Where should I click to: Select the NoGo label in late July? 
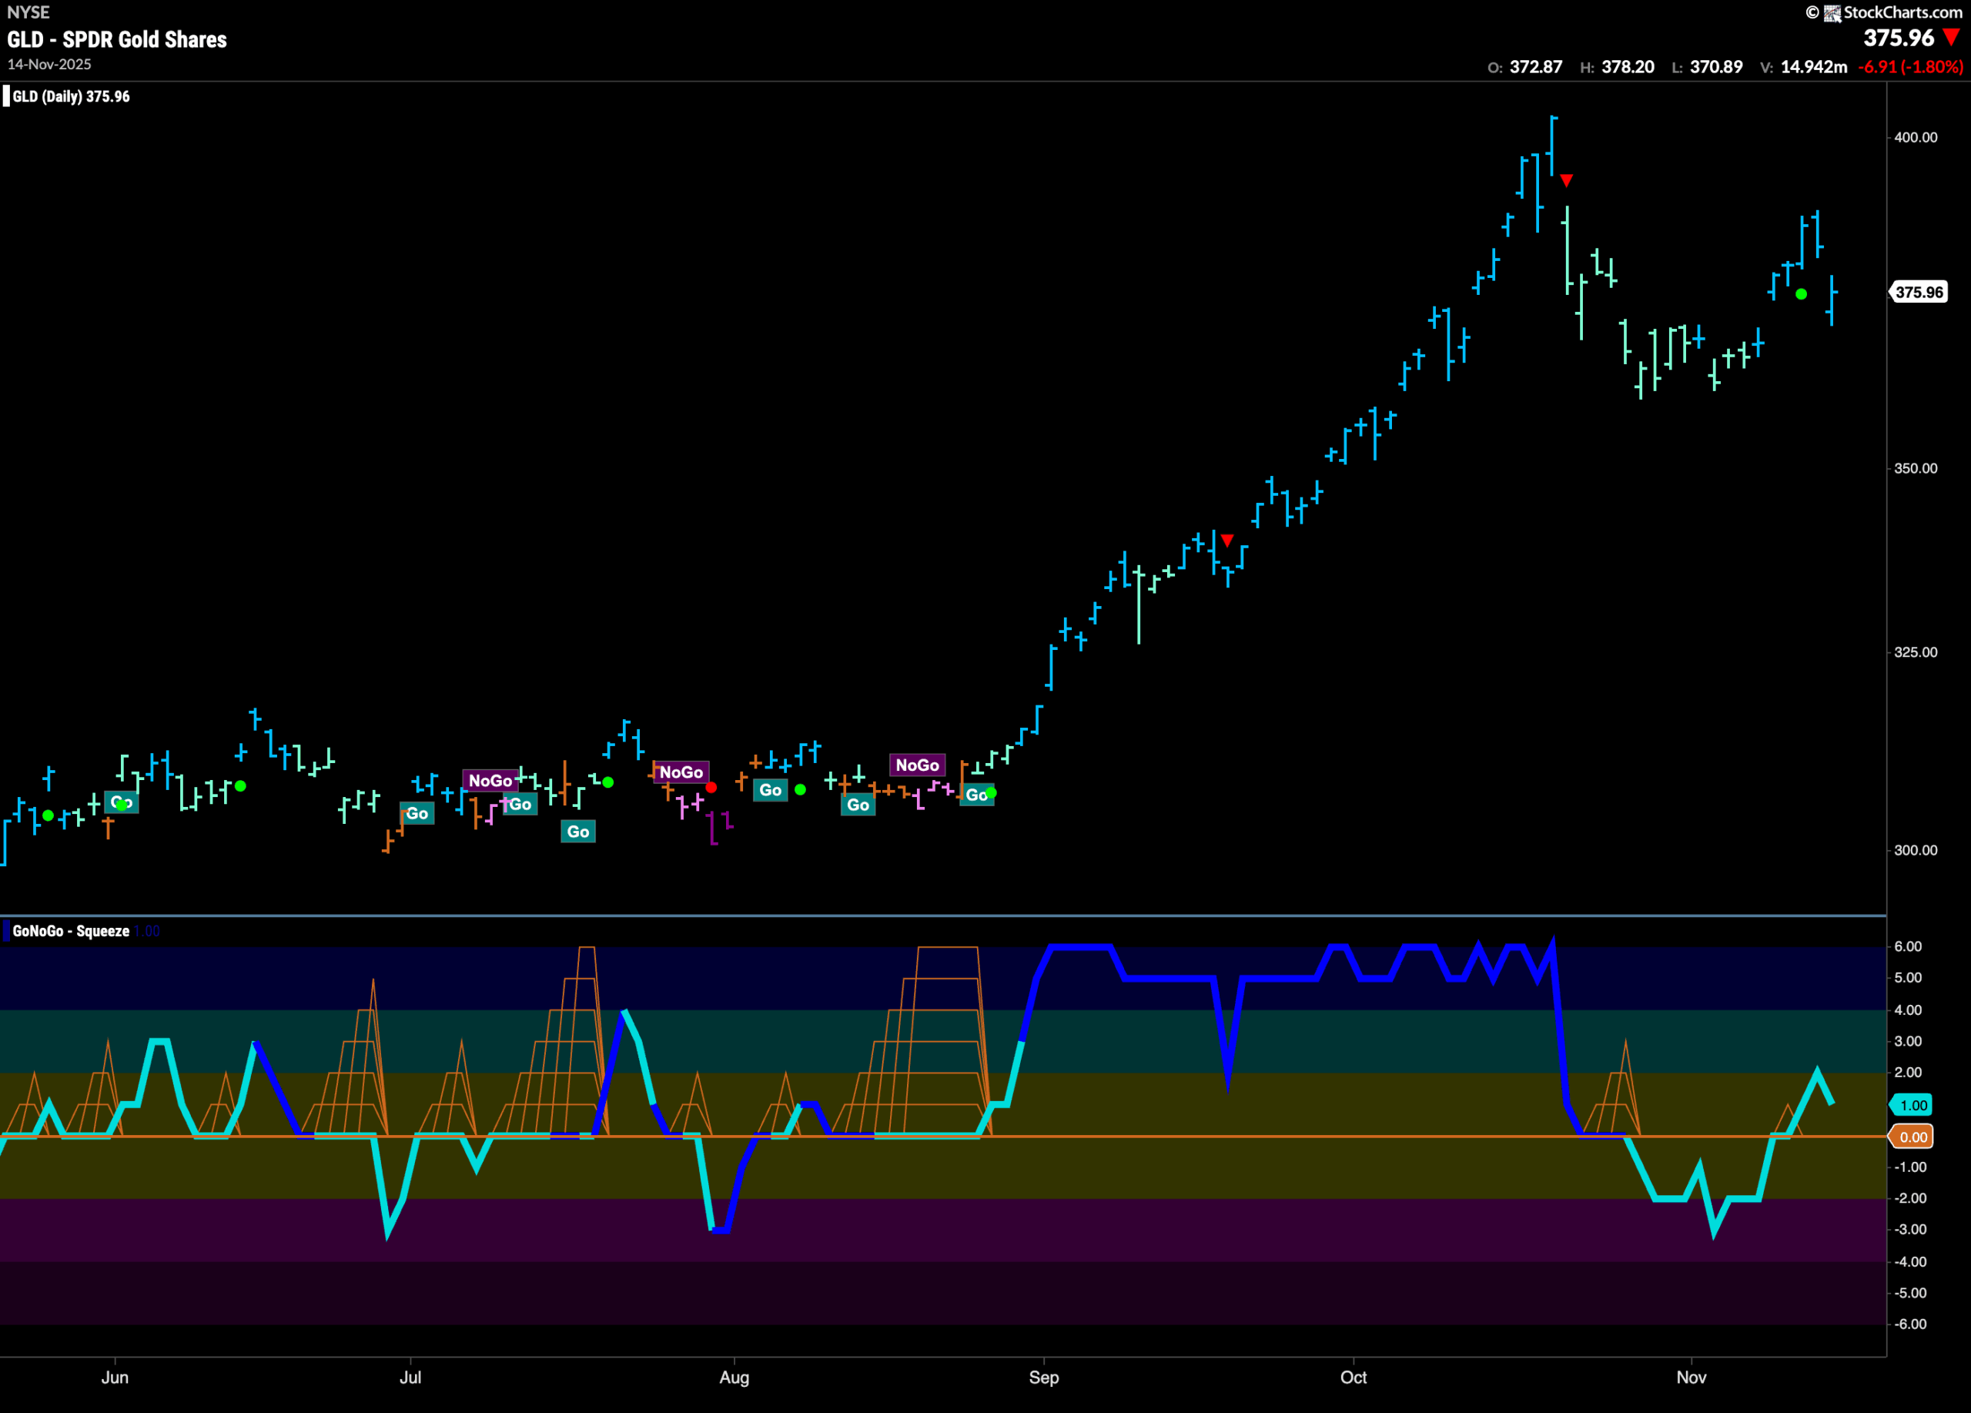(x=681, y=772)
